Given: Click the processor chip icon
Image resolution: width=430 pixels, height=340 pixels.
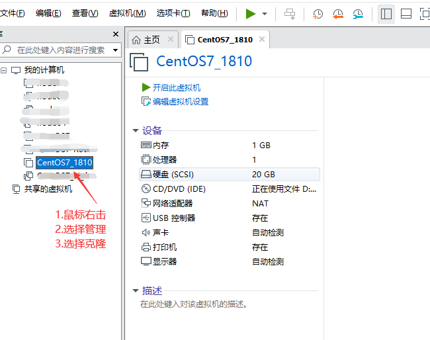Looking at the screenshot, I should pos(146,159).
